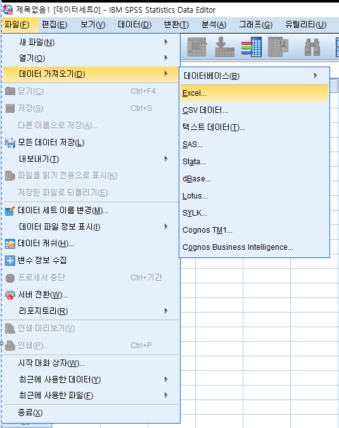Open the 편집(E) menu

(x=54, y=25)
